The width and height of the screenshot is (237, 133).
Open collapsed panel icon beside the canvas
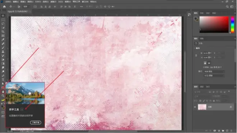tap(189, 15)
